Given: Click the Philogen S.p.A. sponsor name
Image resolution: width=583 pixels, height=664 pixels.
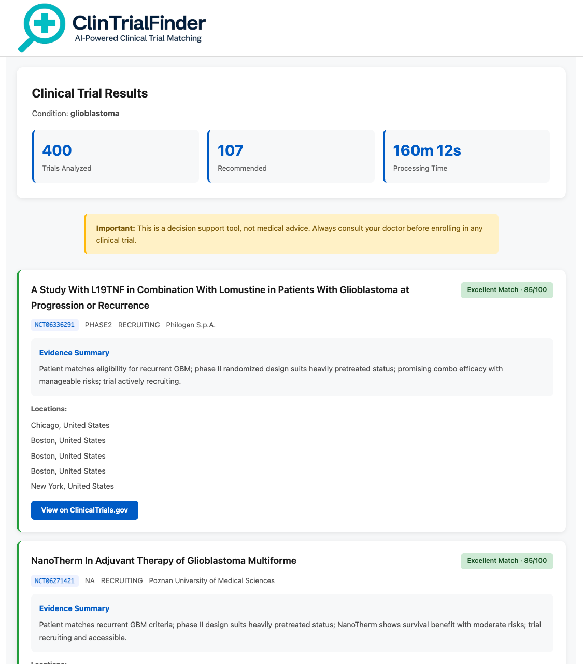Looking at the screenshot, I should 191,325.
